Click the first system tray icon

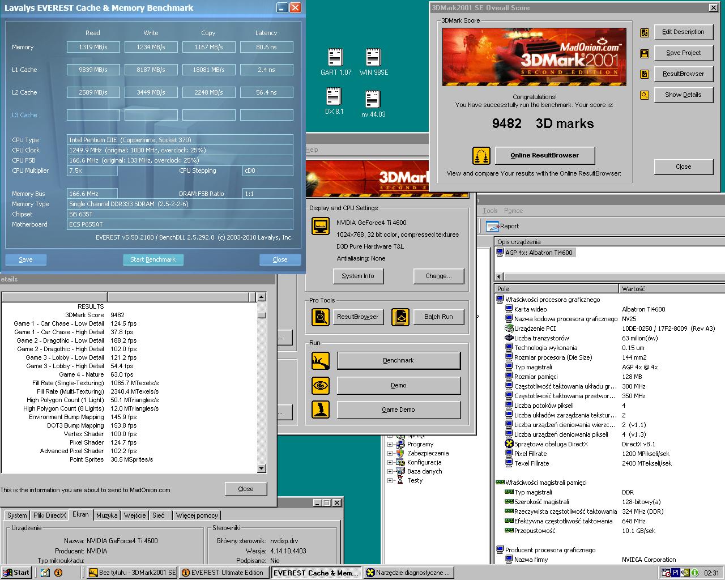tap(667, 573)
